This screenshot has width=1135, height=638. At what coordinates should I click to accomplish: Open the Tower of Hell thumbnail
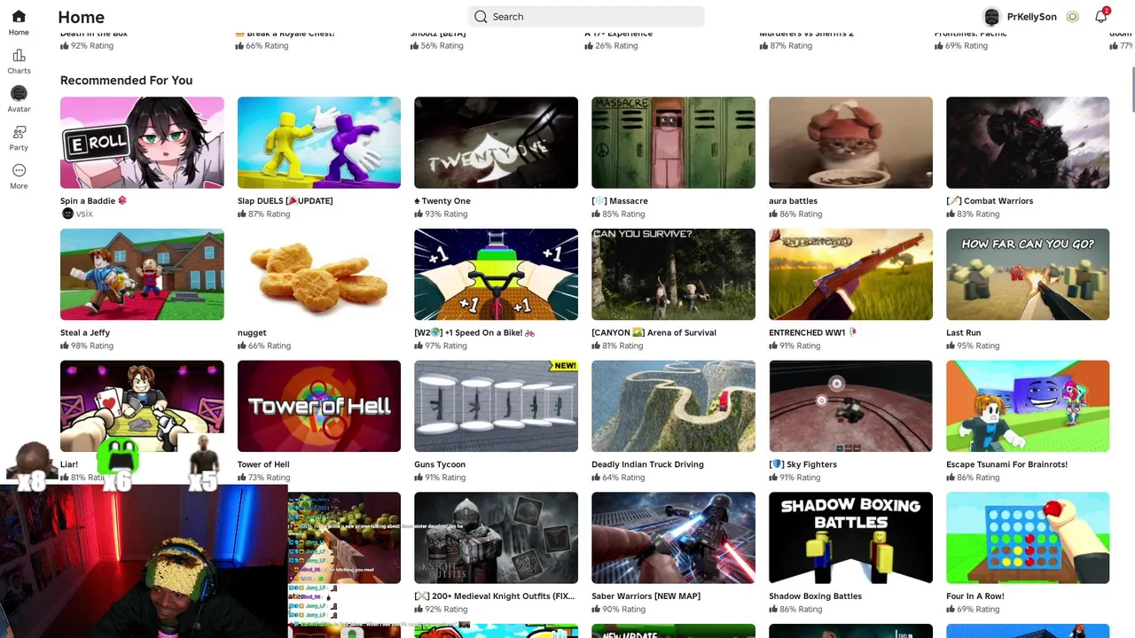click(319, 406)
